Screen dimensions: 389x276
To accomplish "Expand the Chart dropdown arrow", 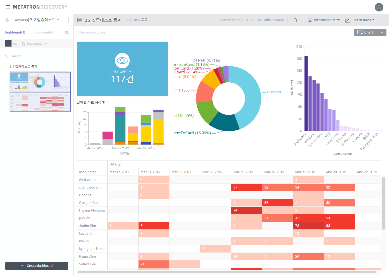I will point(382,32).
